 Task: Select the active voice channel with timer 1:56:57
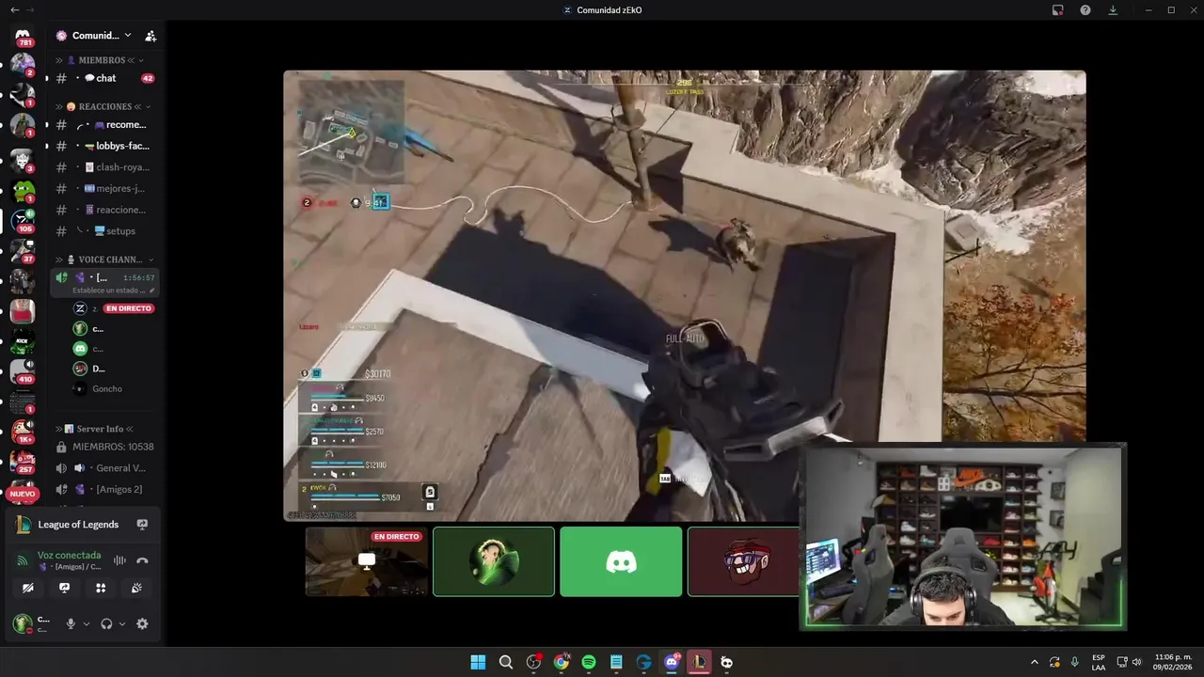coord(104,277)
